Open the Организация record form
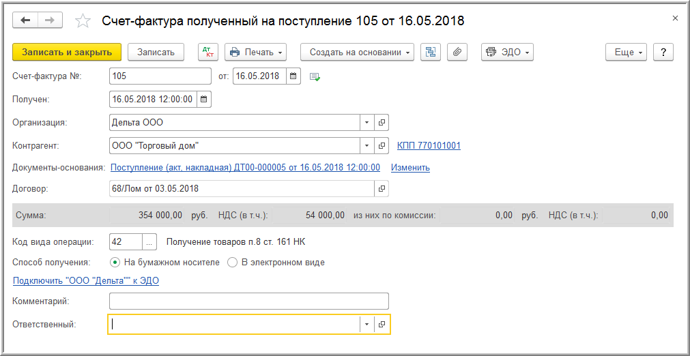The height and width of the screenshot is (356, 690). pyautogui.click(x=382, y=123)
